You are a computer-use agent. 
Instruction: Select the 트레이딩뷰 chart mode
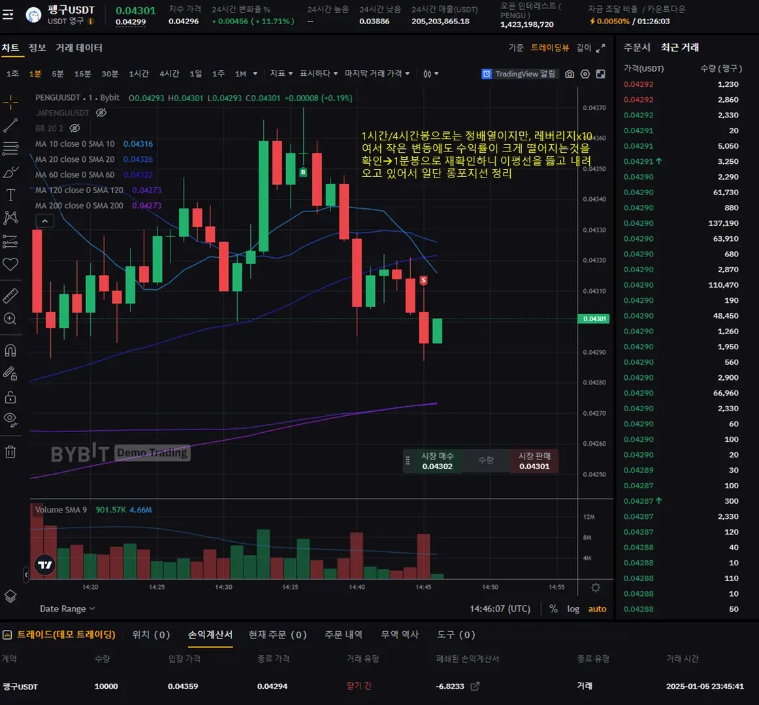tap(550, 48)
